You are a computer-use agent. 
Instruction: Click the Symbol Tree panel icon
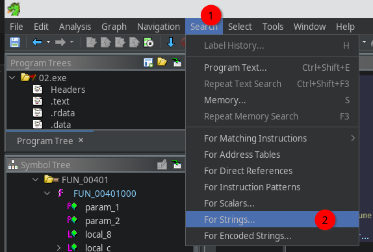pos(13,164)
